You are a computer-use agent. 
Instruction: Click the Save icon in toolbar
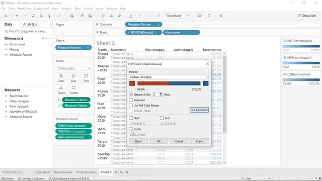33,16
